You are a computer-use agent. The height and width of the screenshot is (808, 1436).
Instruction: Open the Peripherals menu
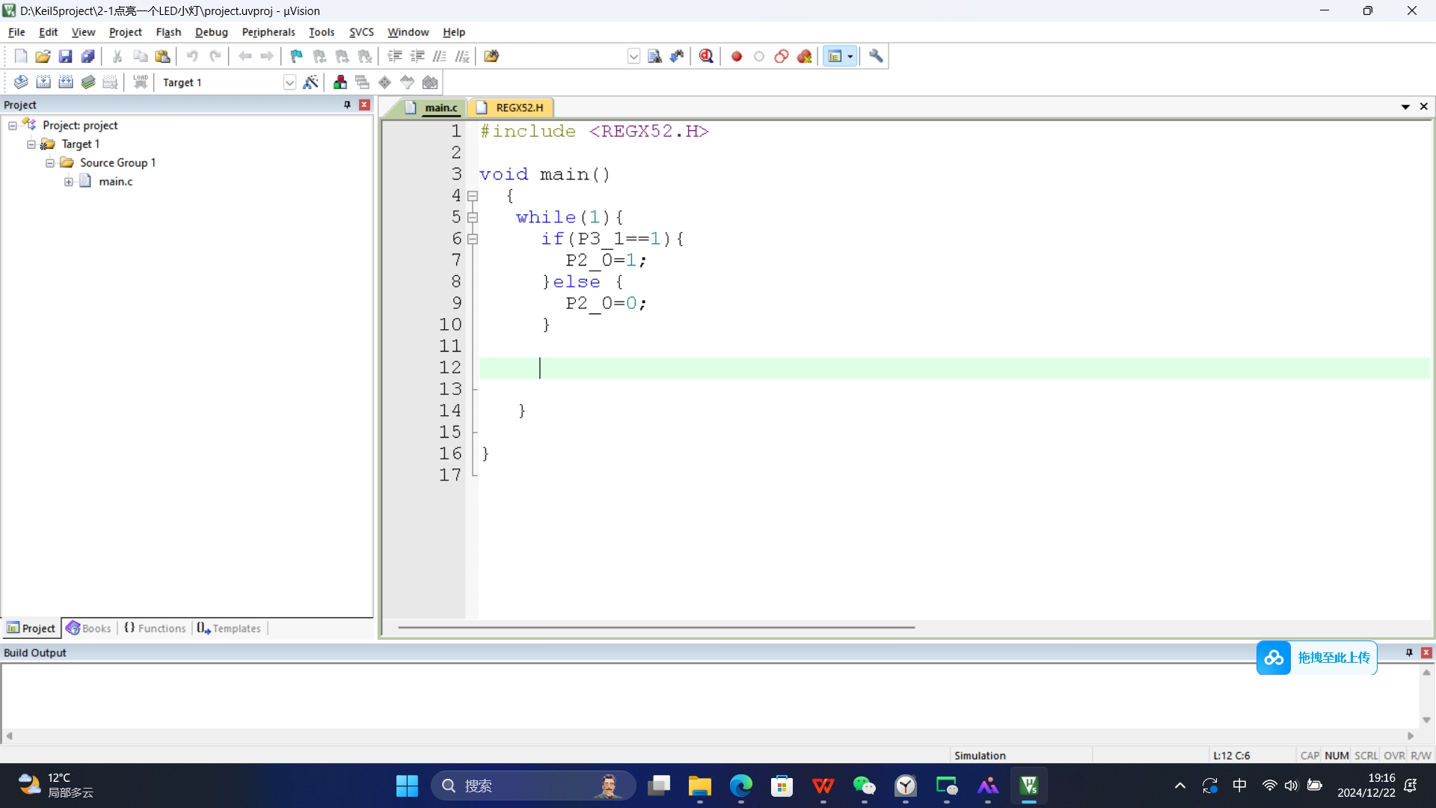pos(268,32)
